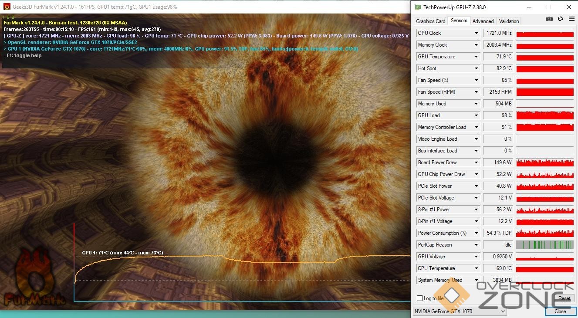Click the refresh icon in GPU-Z
This screenshot has width=578, height=318.
[560, 19]
